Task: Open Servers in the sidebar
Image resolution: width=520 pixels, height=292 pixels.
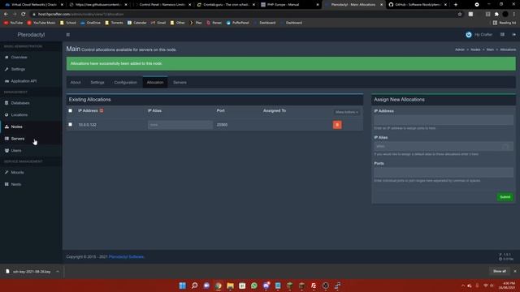Action: [x=18, y=139]
